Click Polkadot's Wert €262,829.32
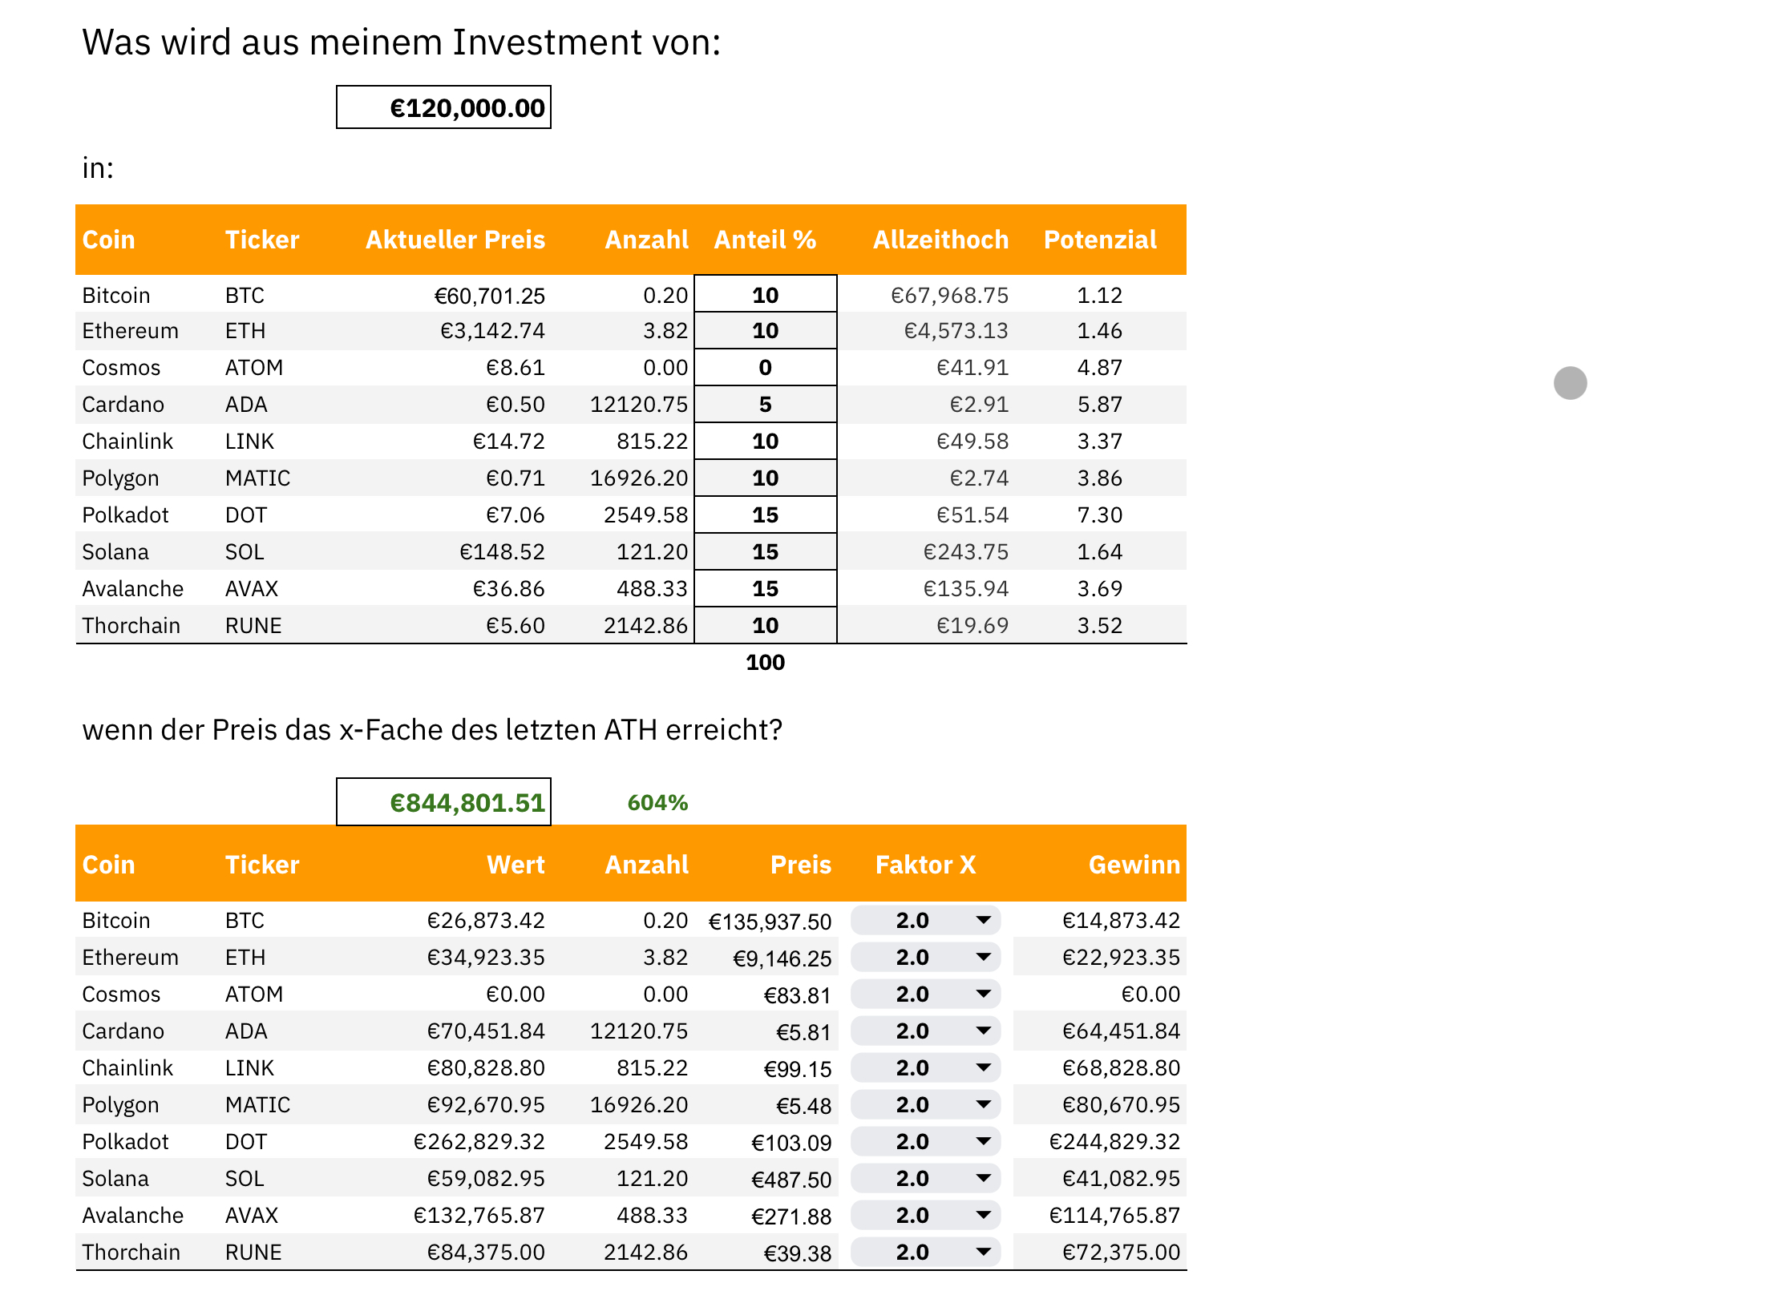The height and width of the screenshot is (1291, 1767). point(479,1142)
